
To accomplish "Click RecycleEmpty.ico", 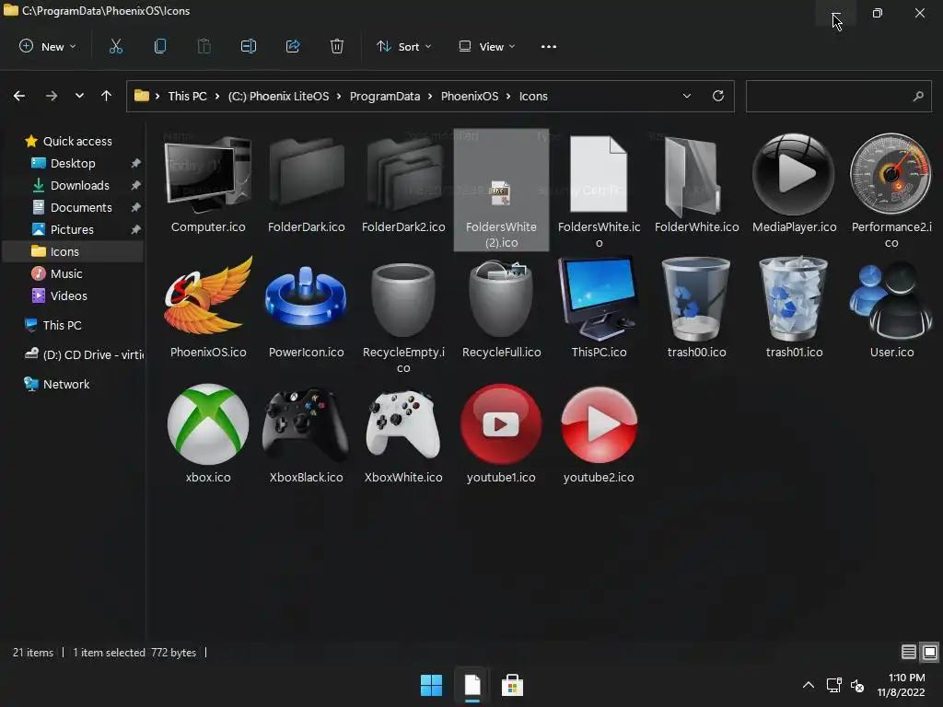I will [x=403, y=315].
